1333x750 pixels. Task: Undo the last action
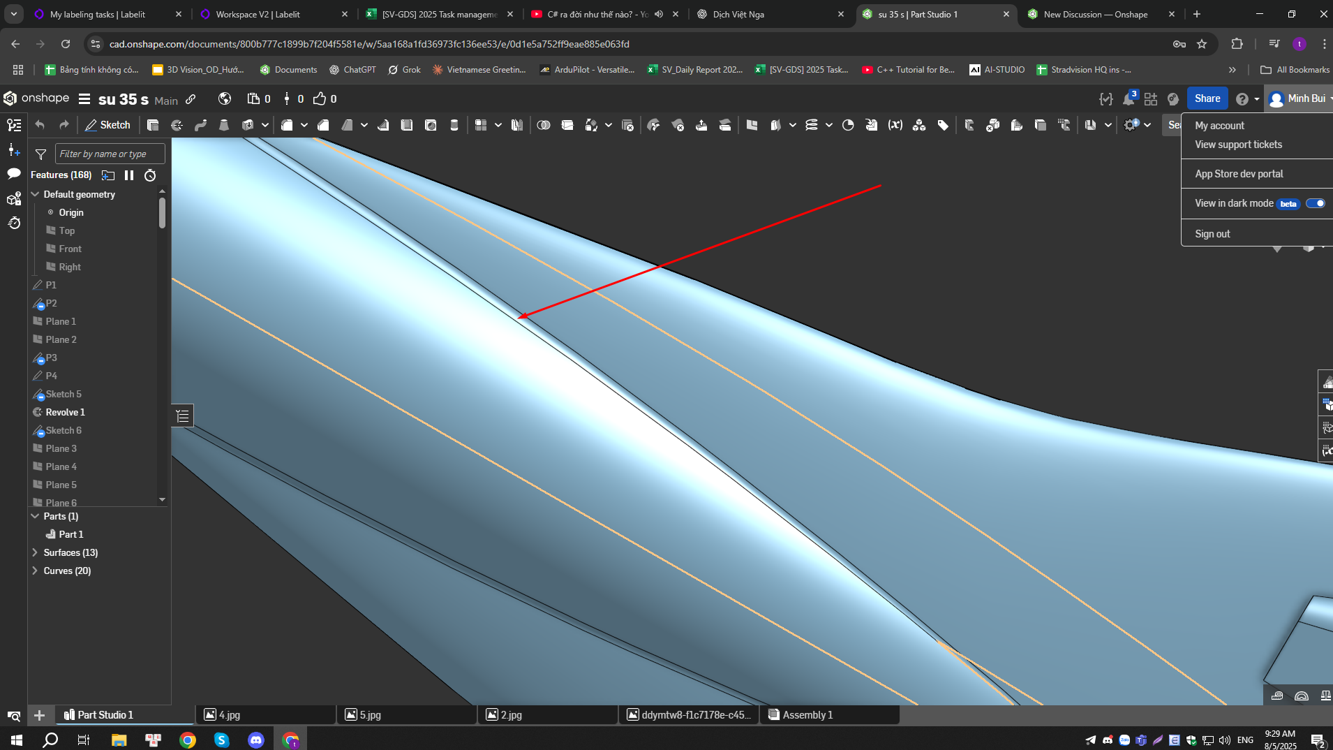coord(40,125)
